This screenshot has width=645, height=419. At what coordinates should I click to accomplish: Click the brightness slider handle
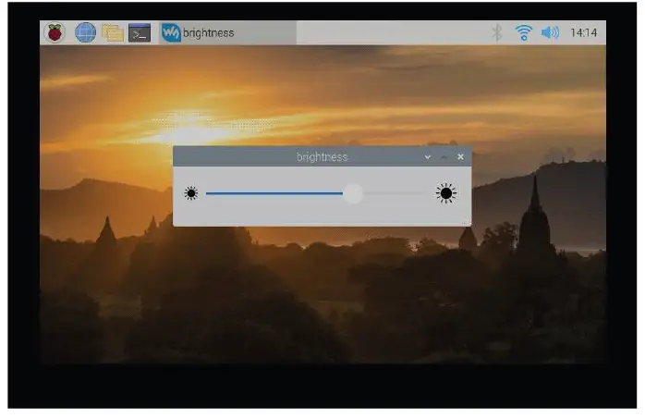pos(353,193)
